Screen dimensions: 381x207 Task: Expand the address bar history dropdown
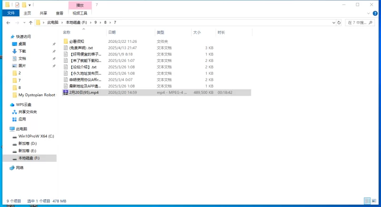click(334, 22)
